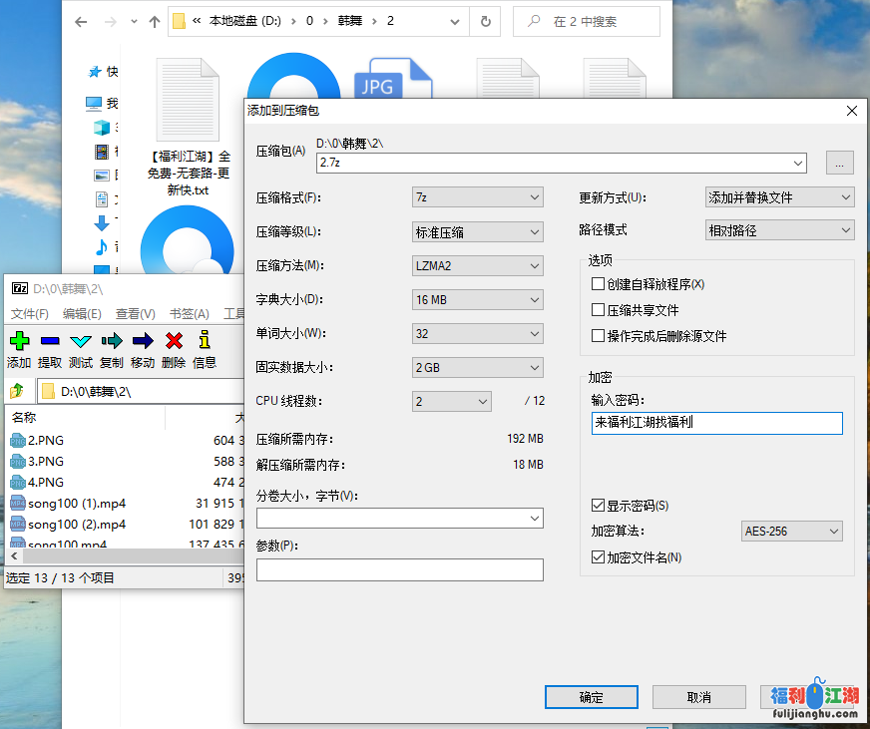Click the up-folder icon beside path bar
Viewport: 870px width, 729px height.
pyautogui.click(x=17, y=391)
